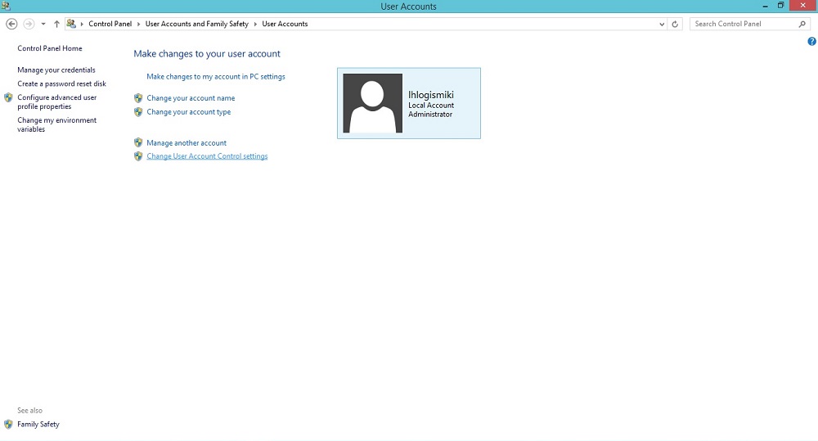The image size is (818, 441).
Task: Click the window system icon in title bar
Action: pos(6,7)
